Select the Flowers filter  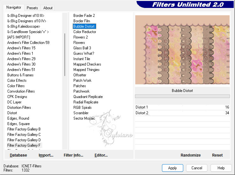point(79,43)
